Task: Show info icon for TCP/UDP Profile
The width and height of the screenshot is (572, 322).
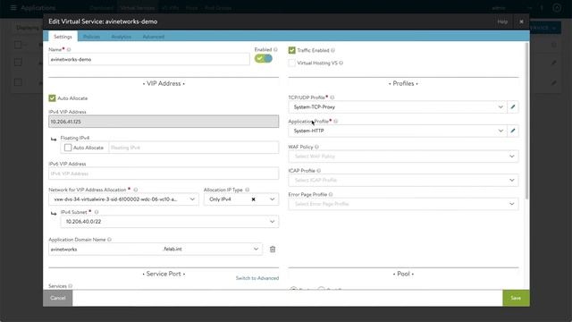Action: coord(332,97)
